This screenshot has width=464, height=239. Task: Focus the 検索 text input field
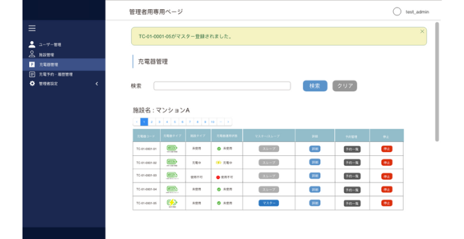pyautogui.click(x=222, y=86)
